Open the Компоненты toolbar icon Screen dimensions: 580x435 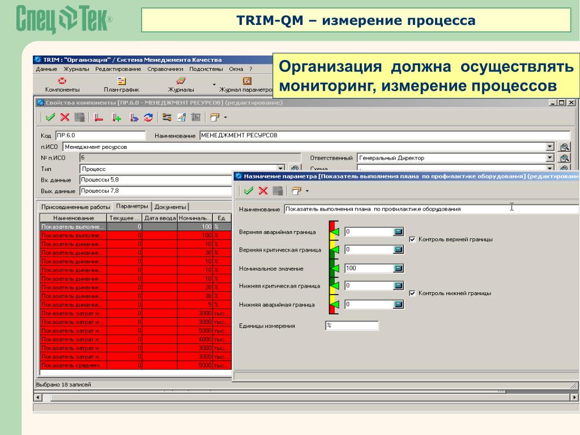pos(62,81)
